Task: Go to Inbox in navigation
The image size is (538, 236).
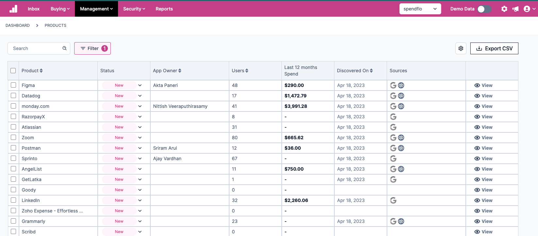Action: [34, 9]
